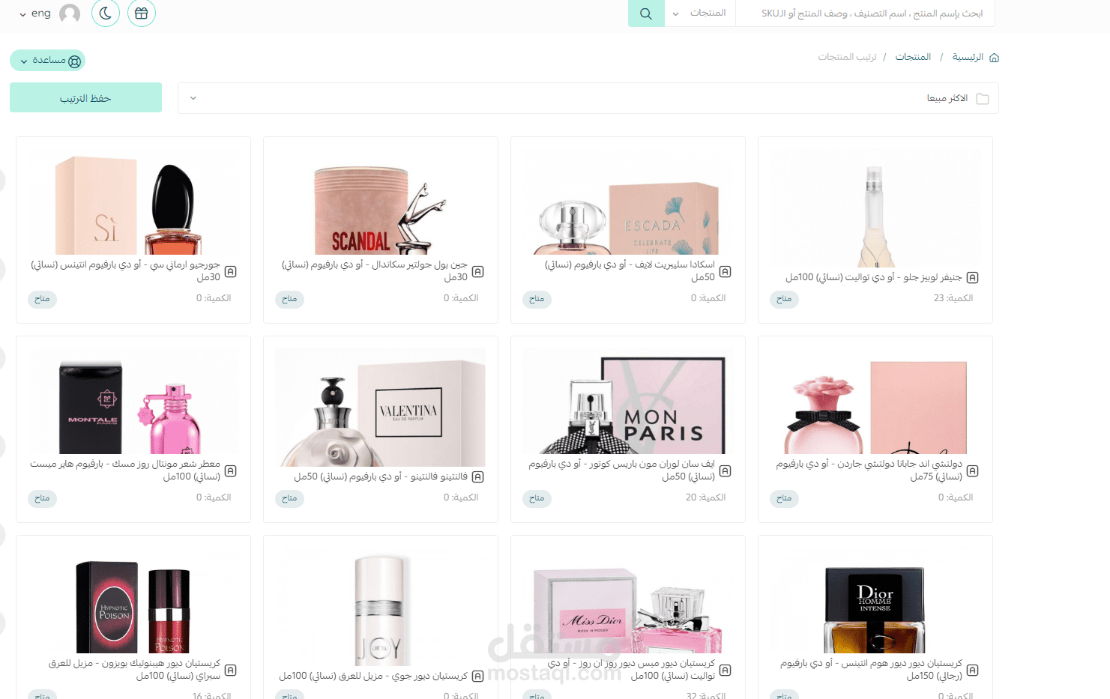
Task: Select the Armani Sì product thumbnail
Action: coord(133,202)
